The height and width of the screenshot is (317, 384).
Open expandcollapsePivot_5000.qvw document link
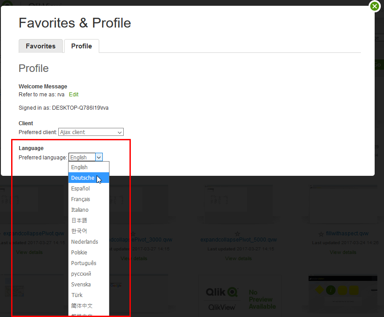click(238, 239)
